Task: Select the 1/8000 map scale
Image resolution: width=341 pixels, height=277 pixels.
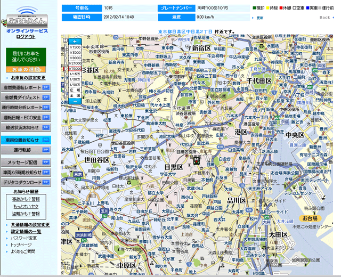Action: point(75,58)
